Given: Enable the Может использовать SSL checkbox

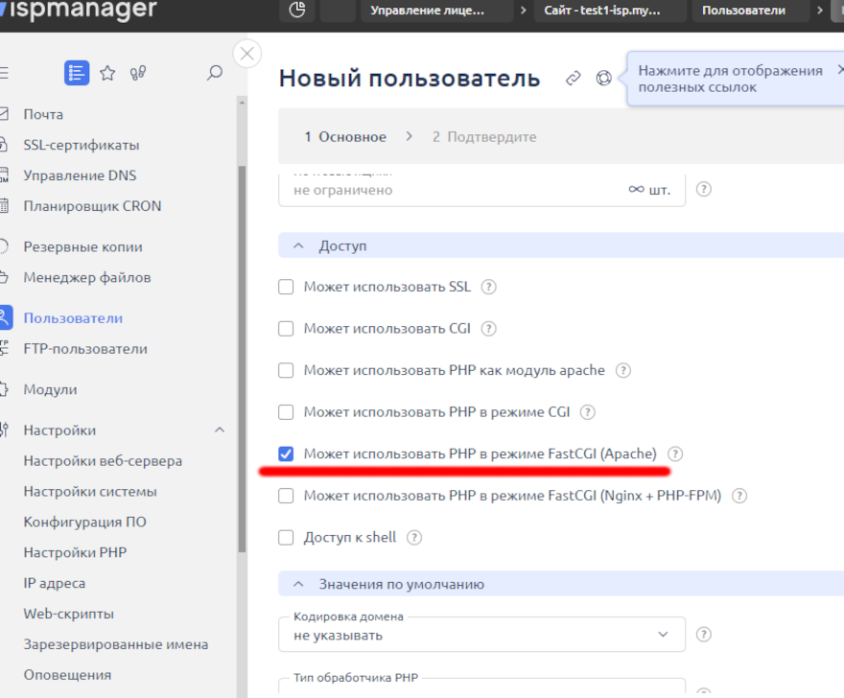Looking at the screenshot, I should (x=285, y=287).
